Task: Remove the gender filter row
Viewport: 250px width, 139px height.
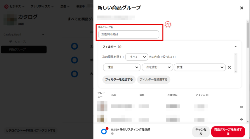Action: tap(229, 67)
